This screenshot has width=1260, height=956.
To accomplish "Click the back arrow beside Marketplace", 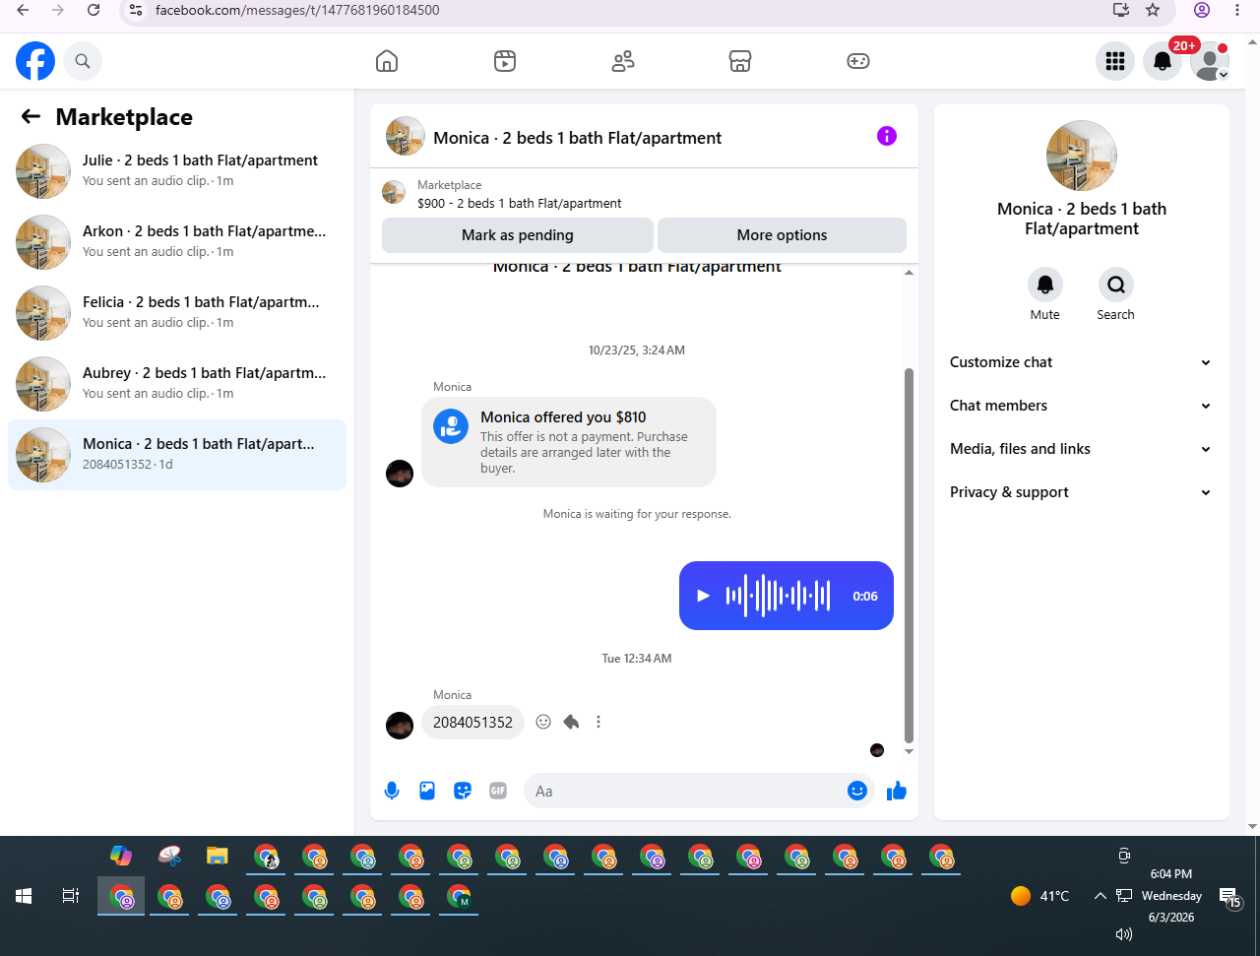I will 31,117.
